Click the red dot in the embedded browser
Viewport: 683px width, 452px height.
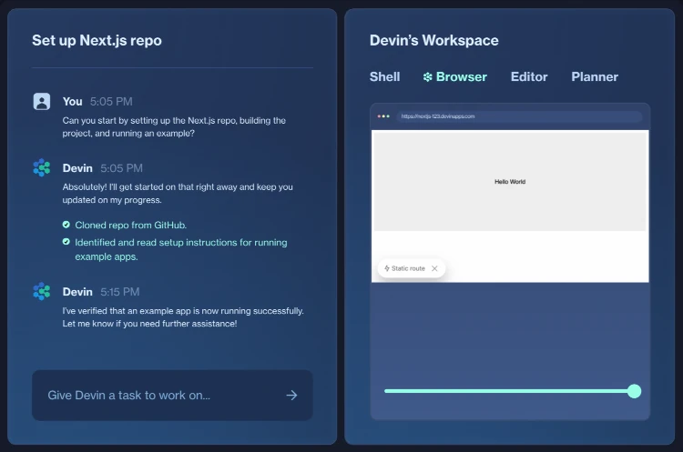coord(379,116)
